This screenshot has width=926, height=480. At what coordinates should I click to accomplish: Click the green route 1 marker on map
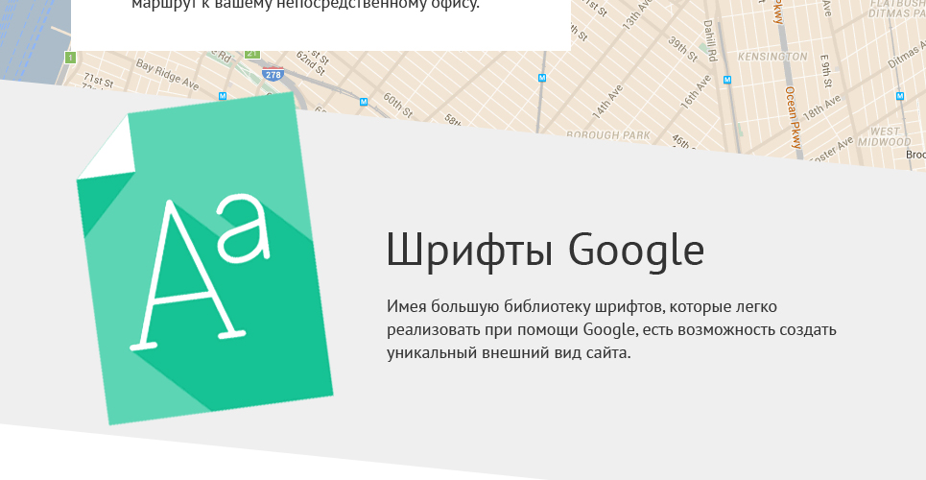tap(71, 58)
